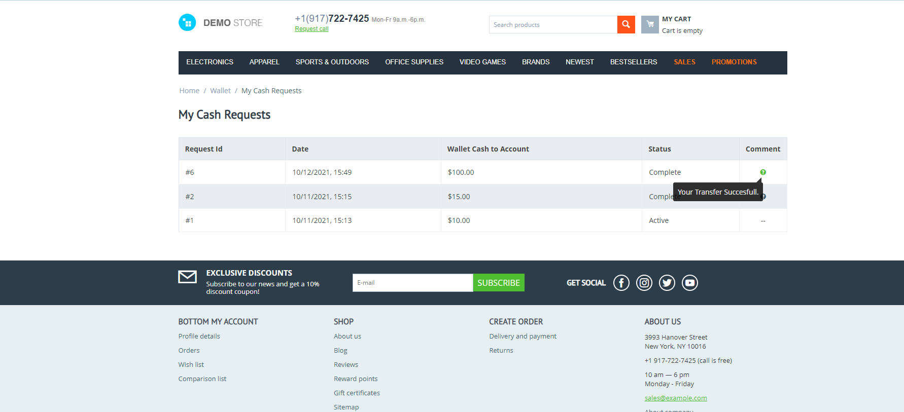Click the $100.00 amount cell
The width and height of the screenshot is (904, 412).
[541, 172]
